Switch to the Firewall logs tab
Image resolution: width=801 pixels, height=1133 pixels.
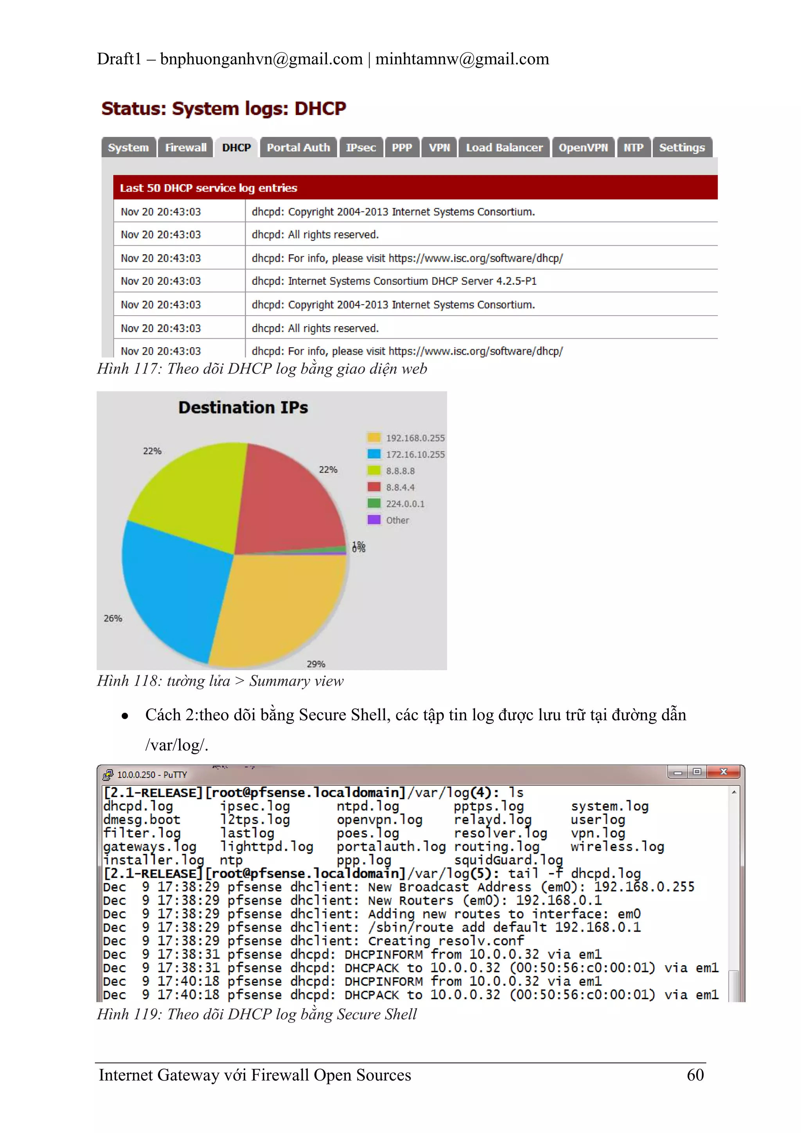pyautogui.click(x=185, y=147)
